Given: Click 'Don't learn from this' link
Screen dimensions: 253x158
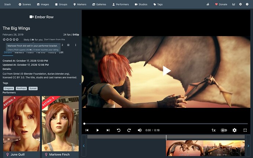Looking at the screenshot, I should coord(55,39).
